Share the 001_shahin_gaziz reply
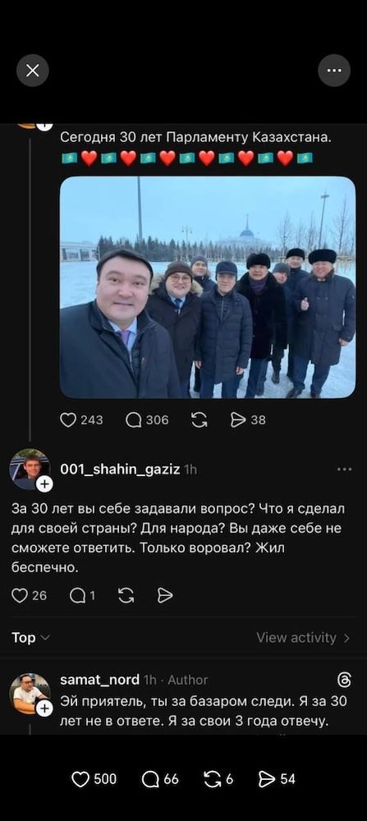Screen dimensions: 367x821 tap(165, 595)
